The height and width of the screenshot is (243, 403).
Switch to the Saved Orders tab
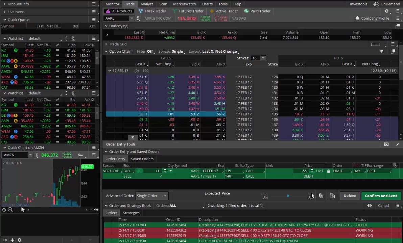[x=142, y=159]
